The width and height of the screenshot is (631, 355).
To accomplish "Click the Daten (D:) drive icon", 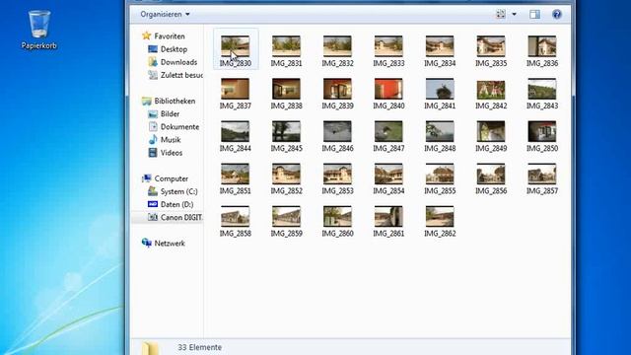I will 153,204.
